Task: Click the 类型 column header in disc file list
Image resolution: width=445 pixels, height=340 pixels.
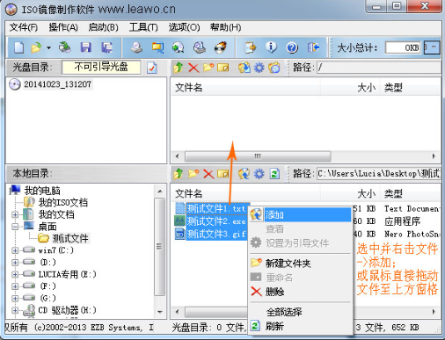Action: pos(411,87)
